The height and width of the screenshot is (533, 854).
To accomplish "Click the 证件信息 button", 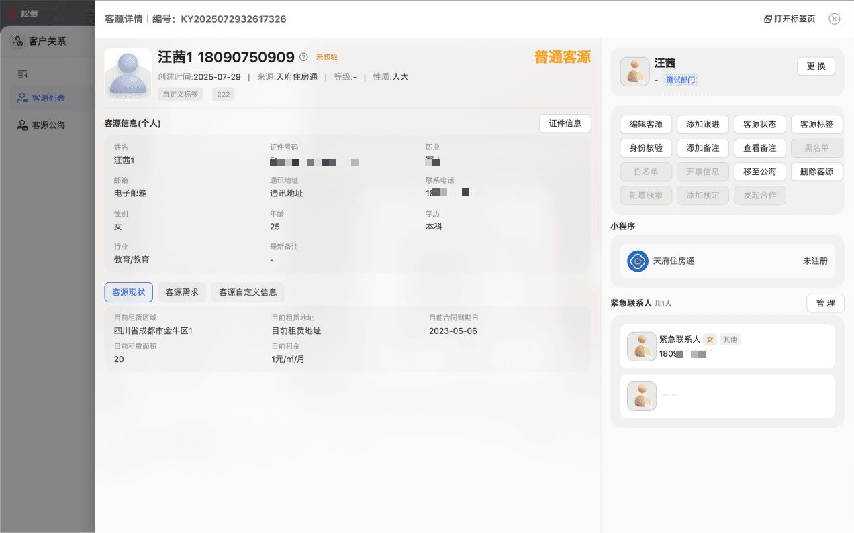I will click(565, 123).
